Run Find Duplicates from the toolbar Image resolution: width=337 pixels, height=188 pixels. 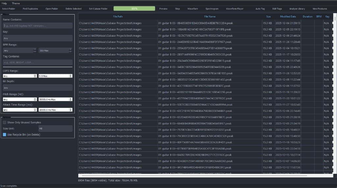30,9
